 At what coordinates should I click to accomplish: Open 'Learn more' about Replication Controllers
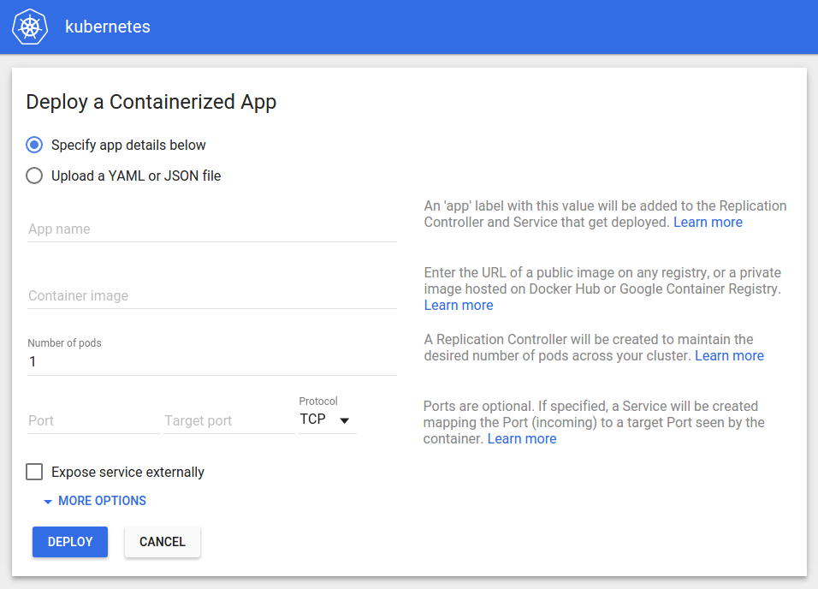point(729,355)
